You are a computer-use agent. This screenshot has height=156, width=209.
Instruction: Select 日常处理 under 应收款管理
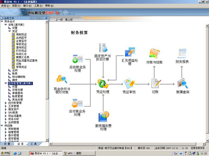click(17, 90)
